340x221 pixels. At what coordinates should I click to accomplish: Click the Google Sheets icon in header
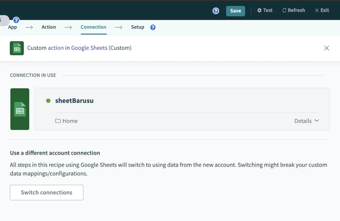[17, 48]
